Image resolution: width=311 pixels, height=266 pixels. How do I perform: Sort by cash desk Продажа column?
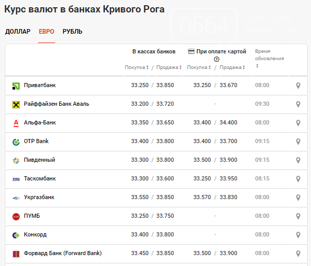[169, 67]
